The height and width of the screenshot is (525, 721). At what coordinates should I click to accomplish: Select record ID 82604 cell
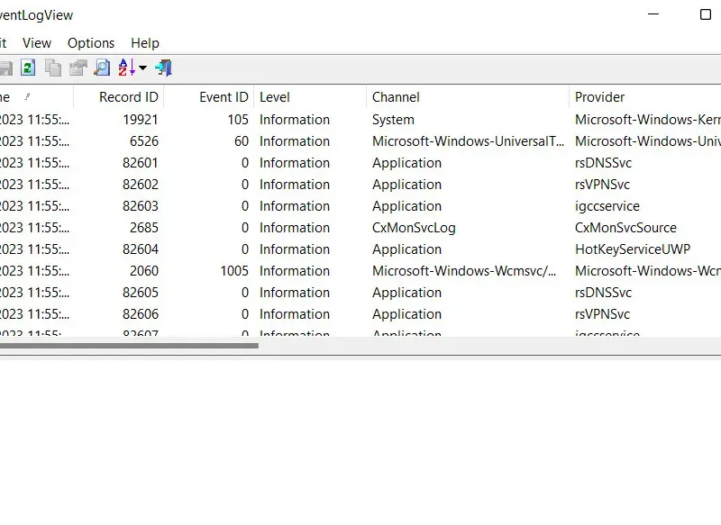point(141,249)
